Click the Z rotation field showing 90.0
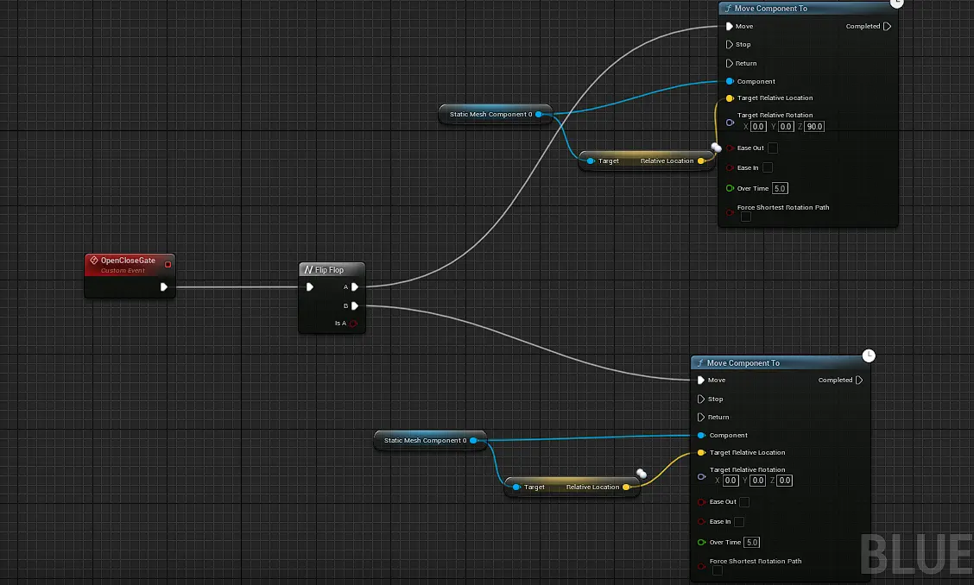Viewport: 974px width, 585px height. 813,127
